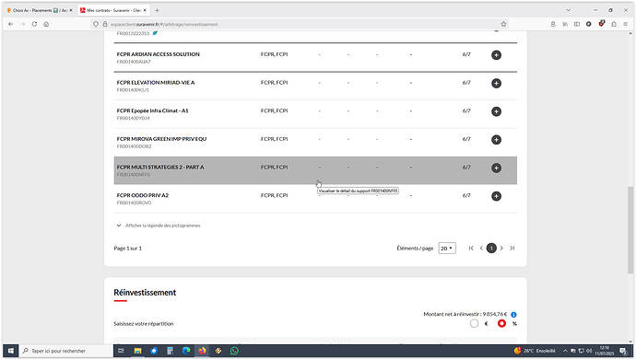636x359 pixels.
Task: Click ISIN code FR001400AUA7
Action: (134, 62)
